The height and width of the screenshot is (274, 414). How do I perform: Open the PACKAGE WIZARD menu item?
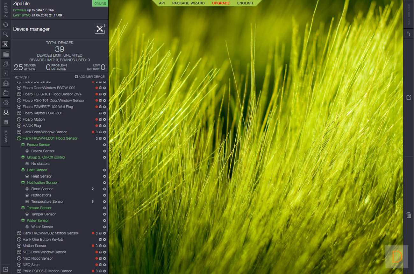point(188,3)
